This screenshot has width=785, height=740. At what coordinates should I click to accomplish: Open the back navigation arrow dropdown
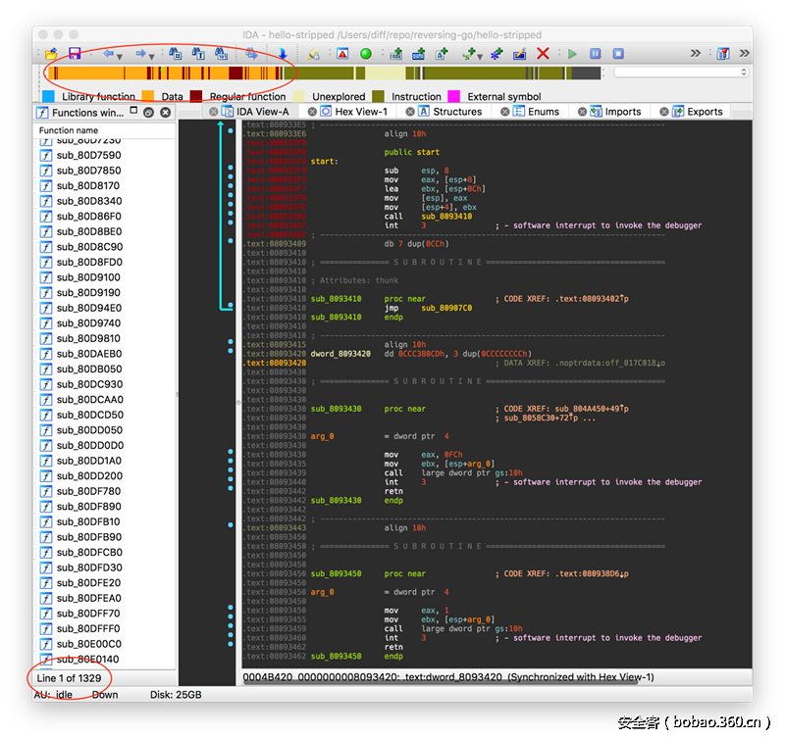click(x=122, y=55)
